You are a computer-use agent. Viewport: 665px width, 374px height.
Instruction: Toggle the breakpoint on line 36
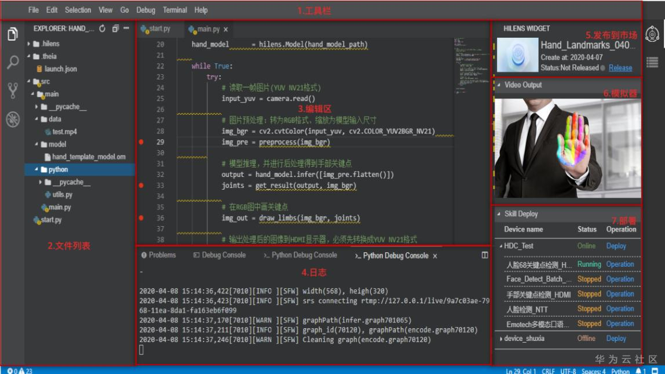[x=142, y=218]
